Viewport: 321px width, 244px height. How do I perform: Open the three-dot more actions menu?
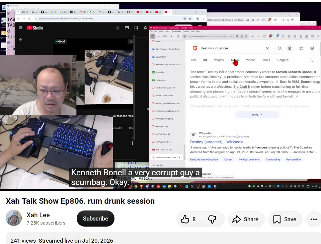pyautogui.click(x=313, y=219)
